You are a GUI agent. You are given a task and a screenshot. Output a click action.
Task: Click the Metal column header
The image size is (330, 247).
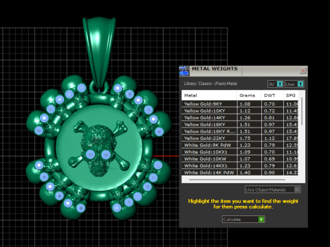[209, 95]
